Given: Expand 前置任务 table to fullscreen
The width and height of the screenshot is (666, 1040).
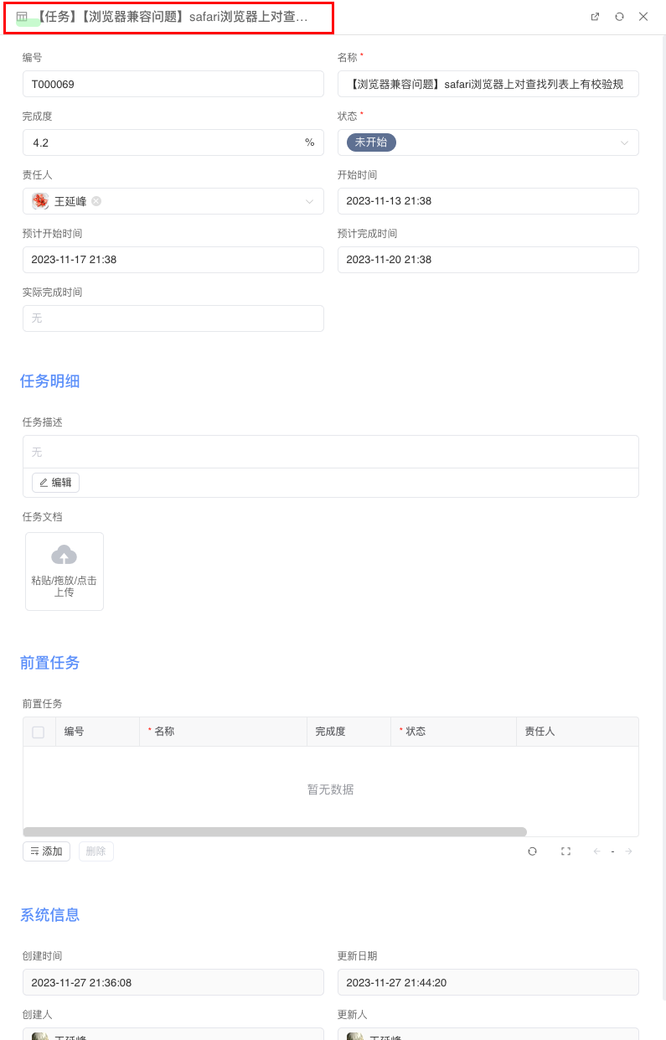Looking at the screenshot, I should pos(565,851).
